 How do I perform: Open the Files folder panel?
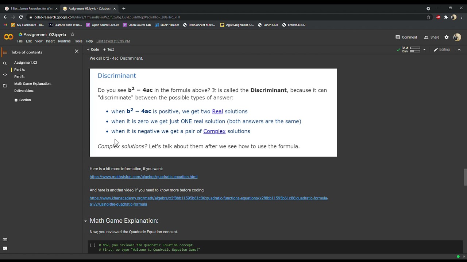point(5,86)
